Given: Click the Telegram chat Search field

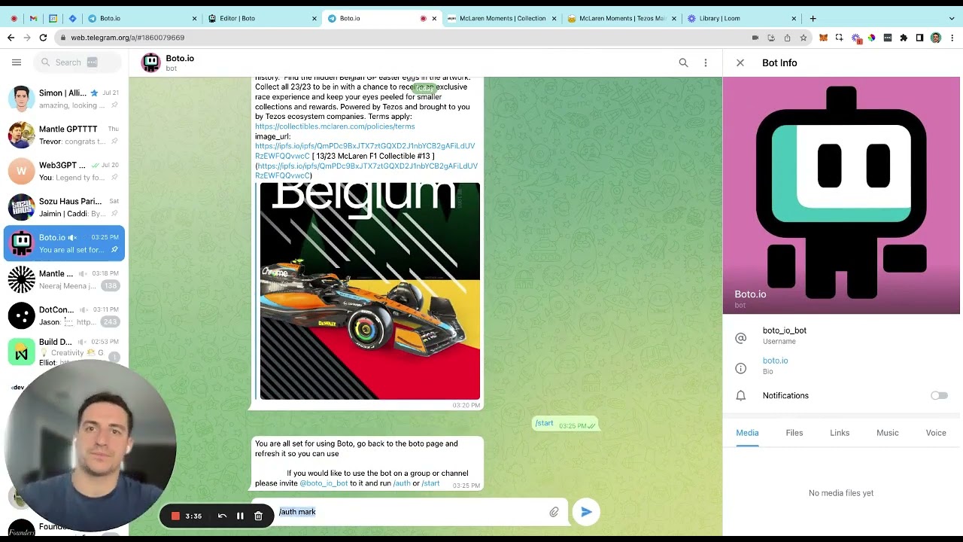Looking at the screenshot, I should [77, 62].
